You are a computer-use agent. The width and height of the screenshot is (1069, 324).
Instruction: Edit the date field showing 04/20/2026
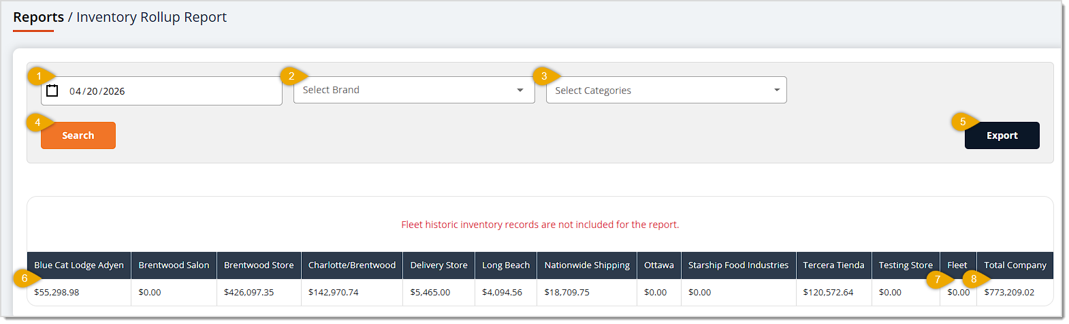(x=161, y=91)
